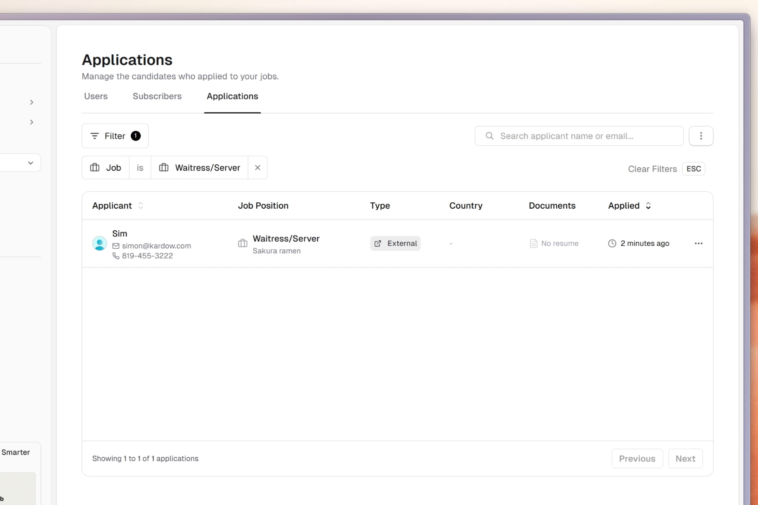Click the Next pagination button
The height and width of the screenshot is (505, 758).
(685, 458)
